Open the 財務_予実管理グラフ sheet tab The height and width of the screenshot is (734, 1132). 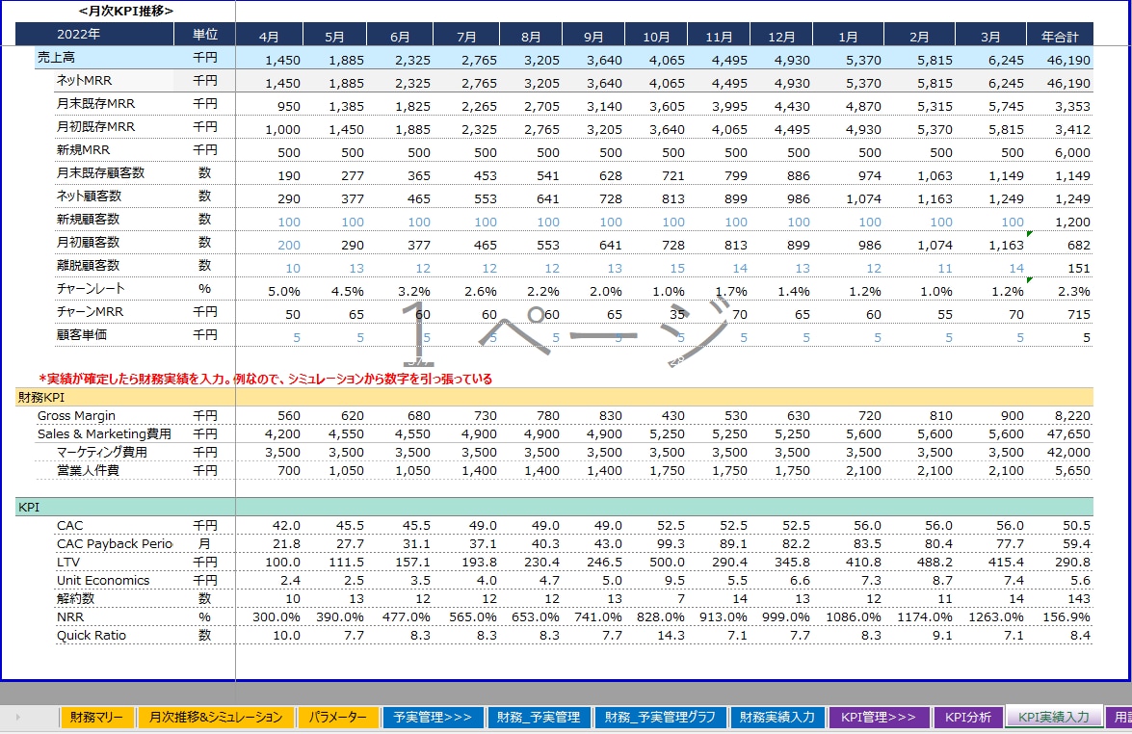pos(660,717)
